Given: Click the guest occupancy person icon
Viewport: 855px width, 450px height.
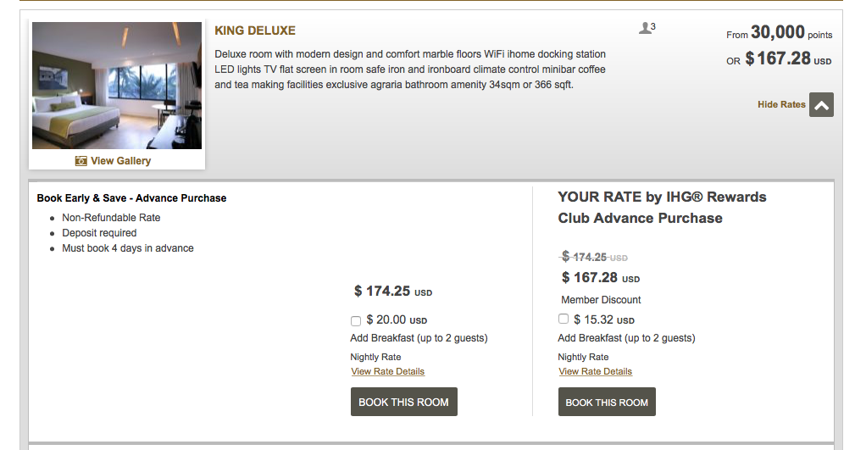Looking at the screenshot, I should [x=646, y=29].
